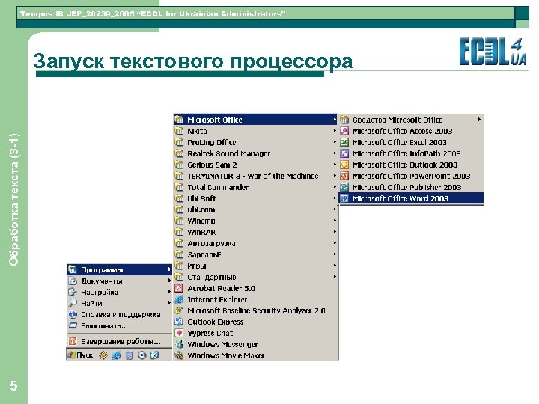This screenshot has height=404, width=539.
Task: Expand the Стандартные submenu arrow
Action: (335, 277)
